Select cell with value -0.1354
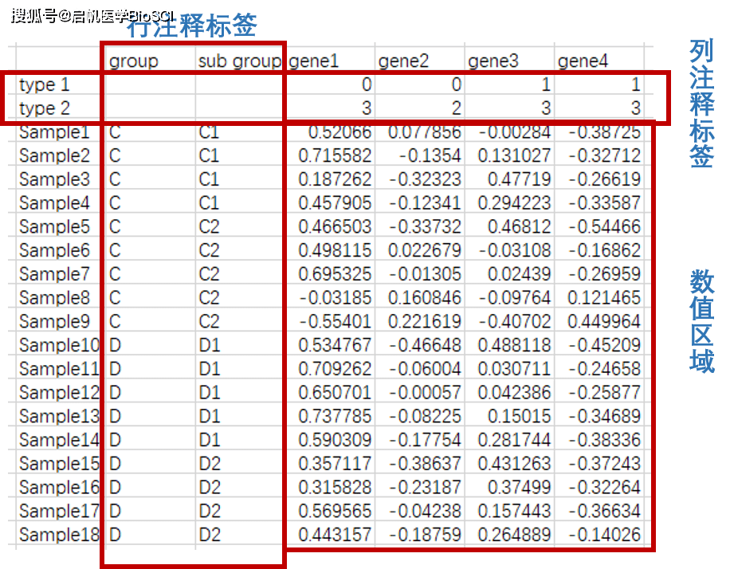 click(x=430, y=155)
